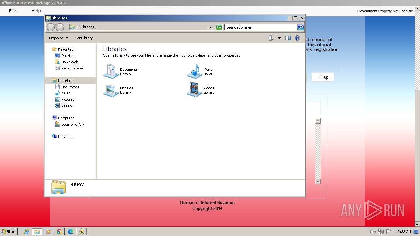420x236 pixels.
Task: Open the Help question mark icon
Action: point(297,38)
